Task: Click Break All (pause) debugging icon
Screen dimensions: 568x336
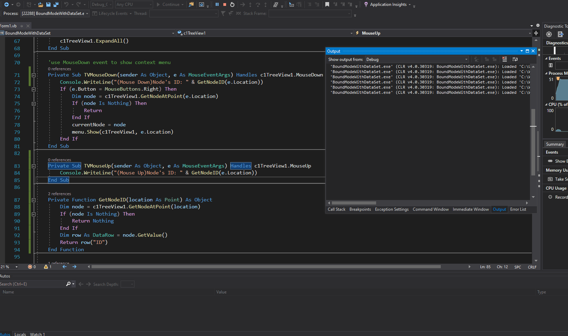Action: coord(217,4)
